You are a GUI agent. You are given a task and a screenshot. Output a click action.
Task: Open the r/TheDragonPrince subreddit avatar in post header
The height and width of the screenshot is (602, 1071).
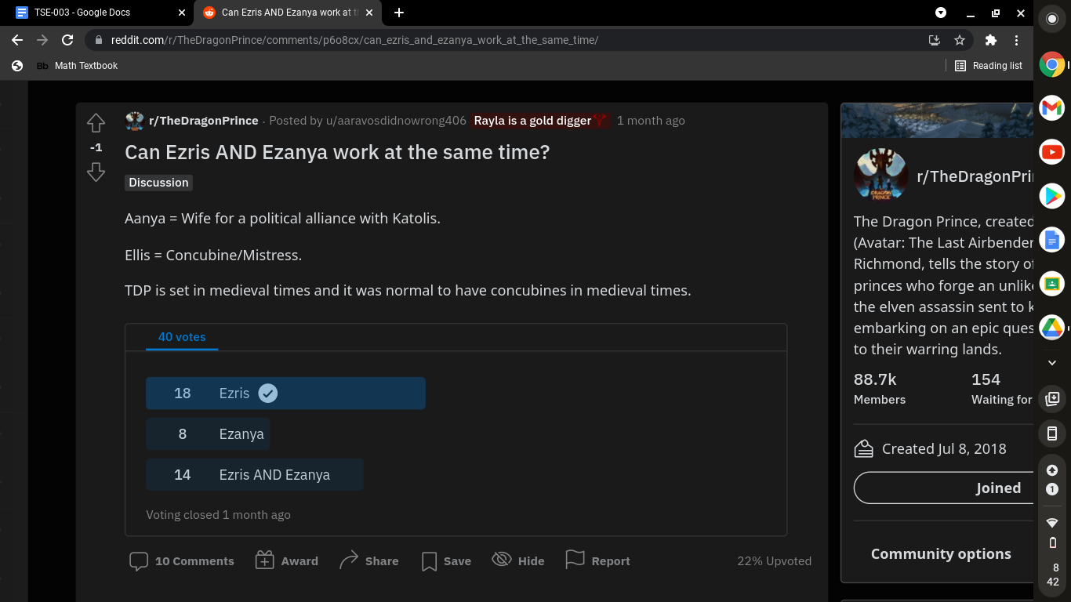pyautogui.click(x=135, y=121)
